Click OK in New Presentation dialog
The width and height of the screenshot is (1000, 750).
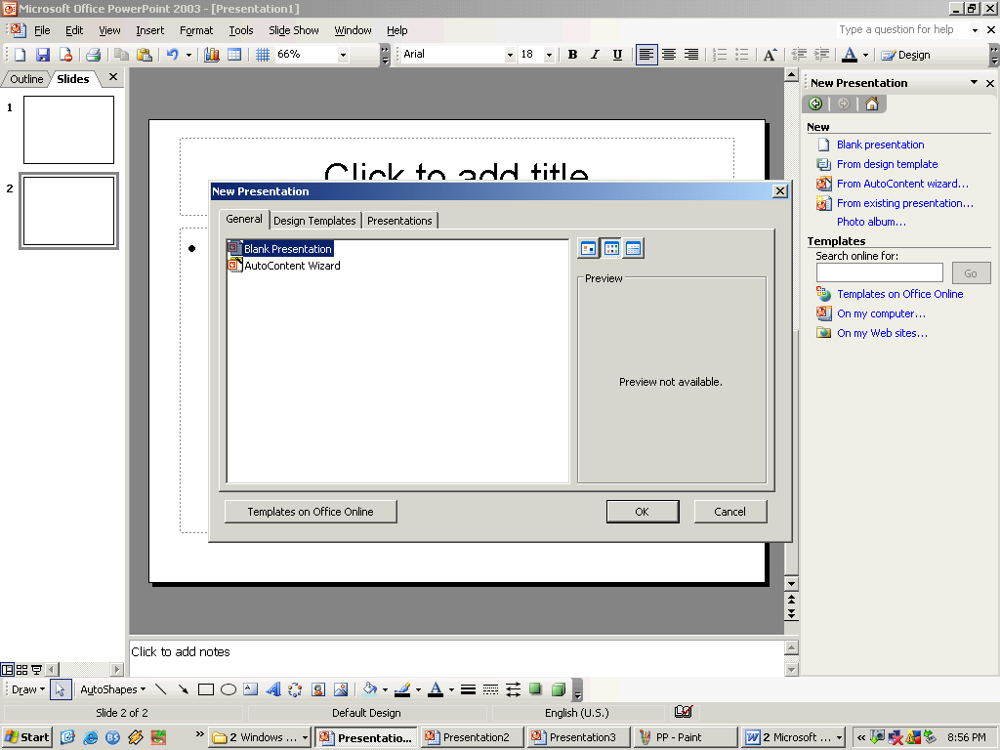643,512
